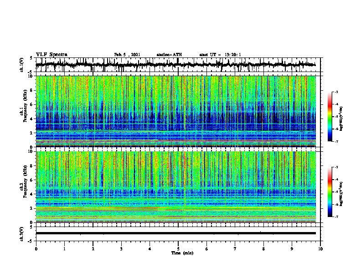Click the 'Time (min)' axis label
The height and width of the screenshot is (279, 361).
click(x=182, y=253)
